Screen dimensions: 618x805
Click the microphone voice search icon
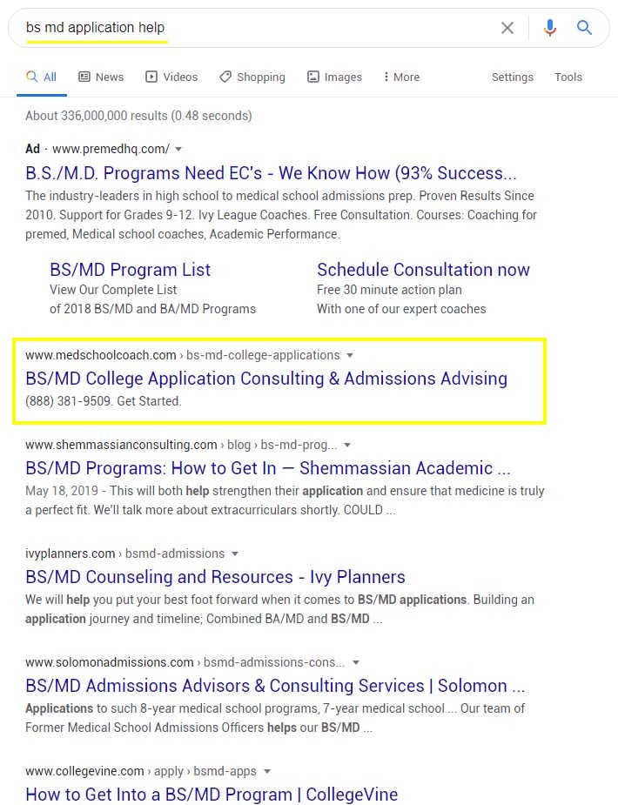[549, 28]
